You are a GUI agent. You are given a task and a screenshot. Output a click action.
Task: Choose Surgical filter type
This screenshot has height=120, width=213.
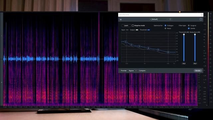pyautogui.click(x=189, y=25)
